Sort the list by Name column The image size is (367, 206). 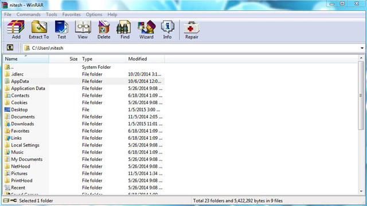(x=26, y=59)
